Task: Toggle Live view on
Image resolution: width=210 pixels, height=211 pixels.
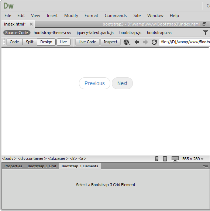Action: [63, 42]
